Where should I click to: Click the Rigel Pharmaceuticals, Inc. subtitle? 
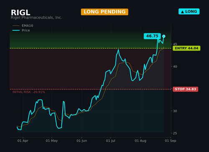pyautogui.click(x=36, y=17)
